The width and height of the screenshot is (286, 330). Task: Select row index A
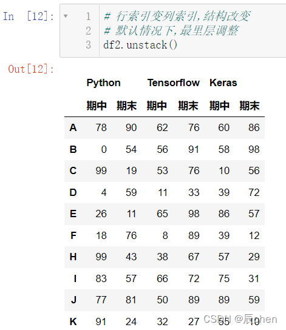point(73,127)
